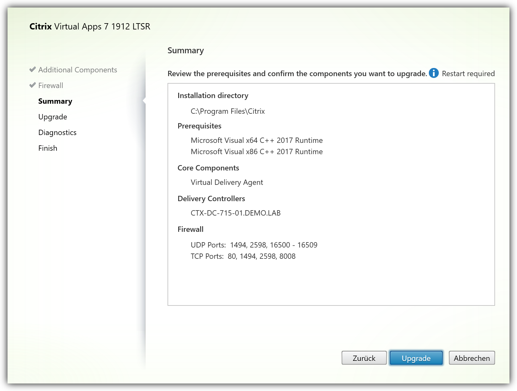Click the Restart required notice text

coord(468,74)
